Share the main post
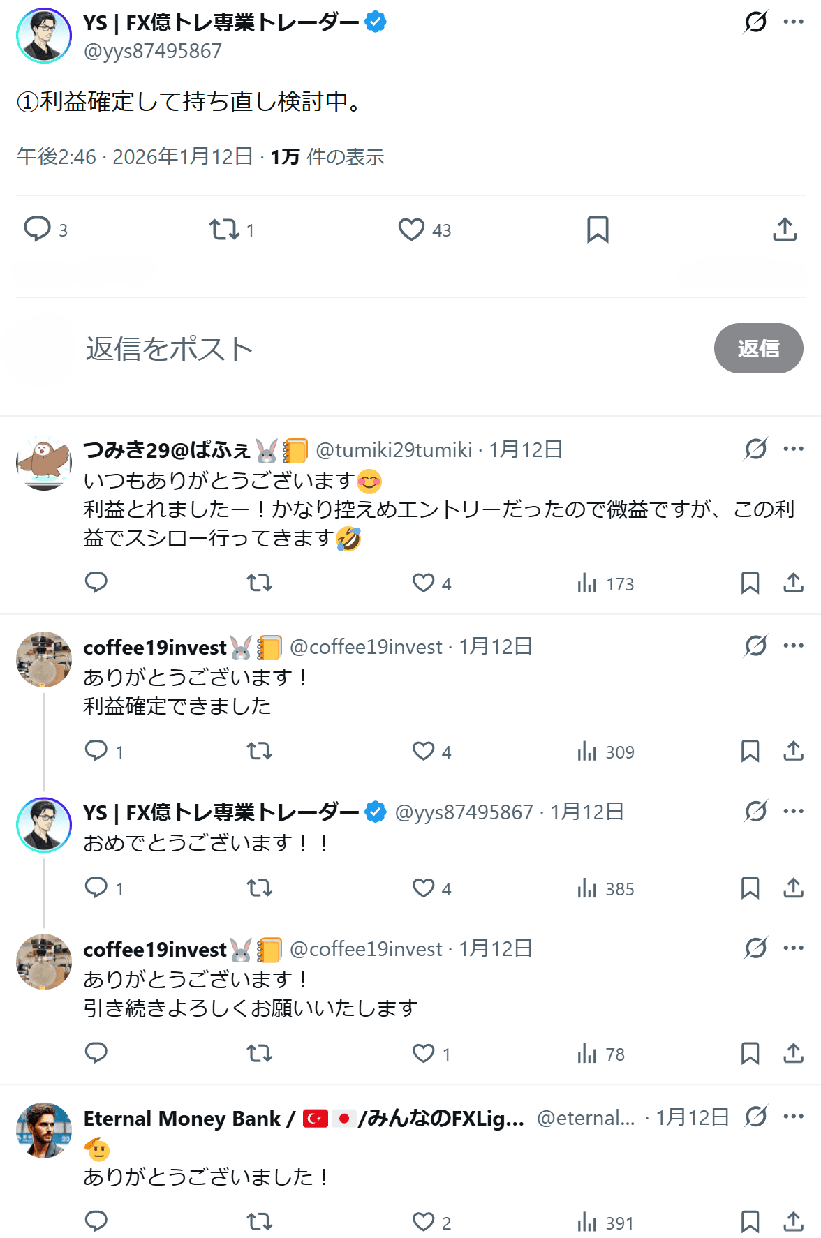This screenshot has width=821, height=1238. pyautogui.click(x=785, y=230)
